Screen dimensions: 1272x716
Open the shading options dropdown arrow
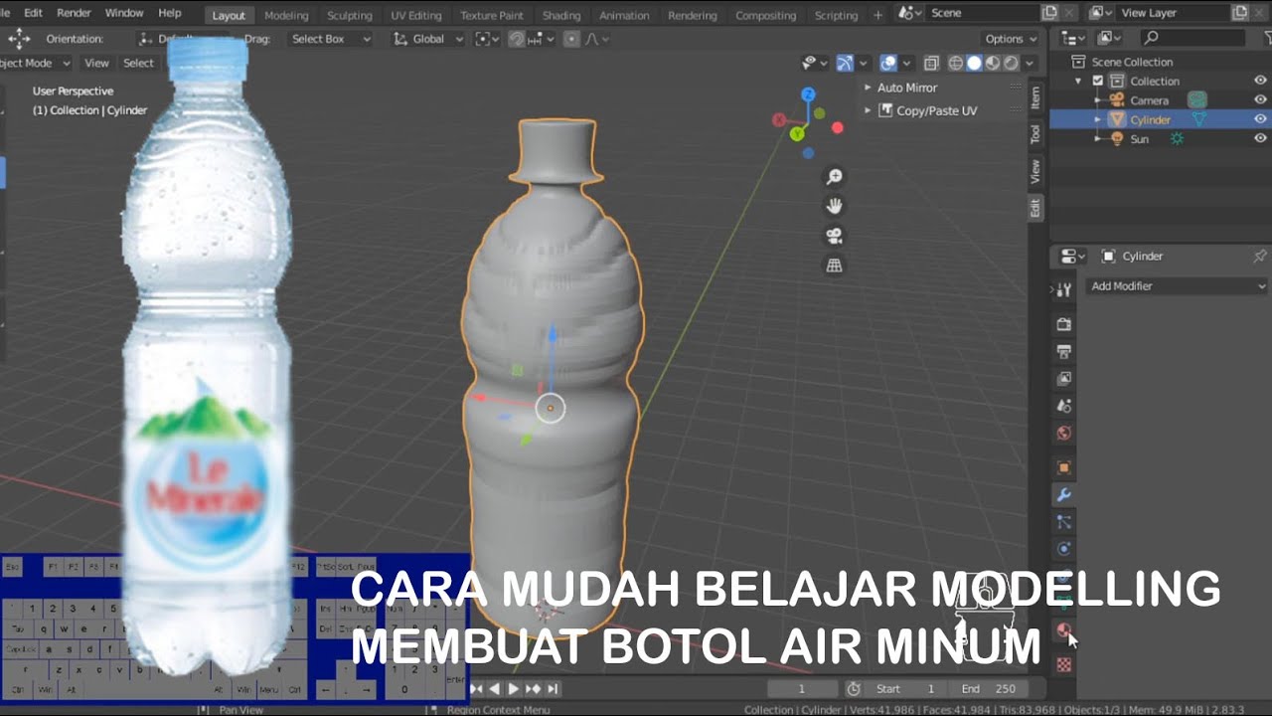click(1030, 63)
